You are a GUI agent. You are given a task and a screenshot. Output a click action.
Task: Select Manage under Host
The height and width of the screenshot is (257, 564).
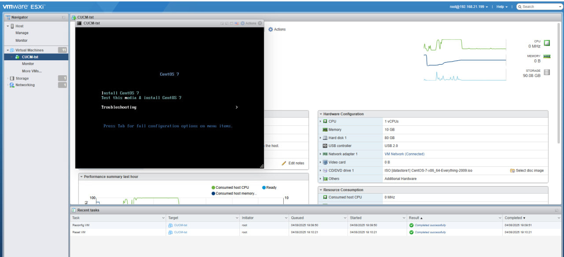tap(22, 33)
